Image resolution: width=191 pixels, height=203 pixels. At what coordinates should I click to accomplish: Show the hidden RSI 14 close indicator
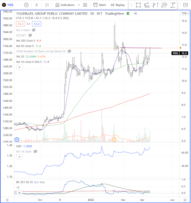[35, 152]
